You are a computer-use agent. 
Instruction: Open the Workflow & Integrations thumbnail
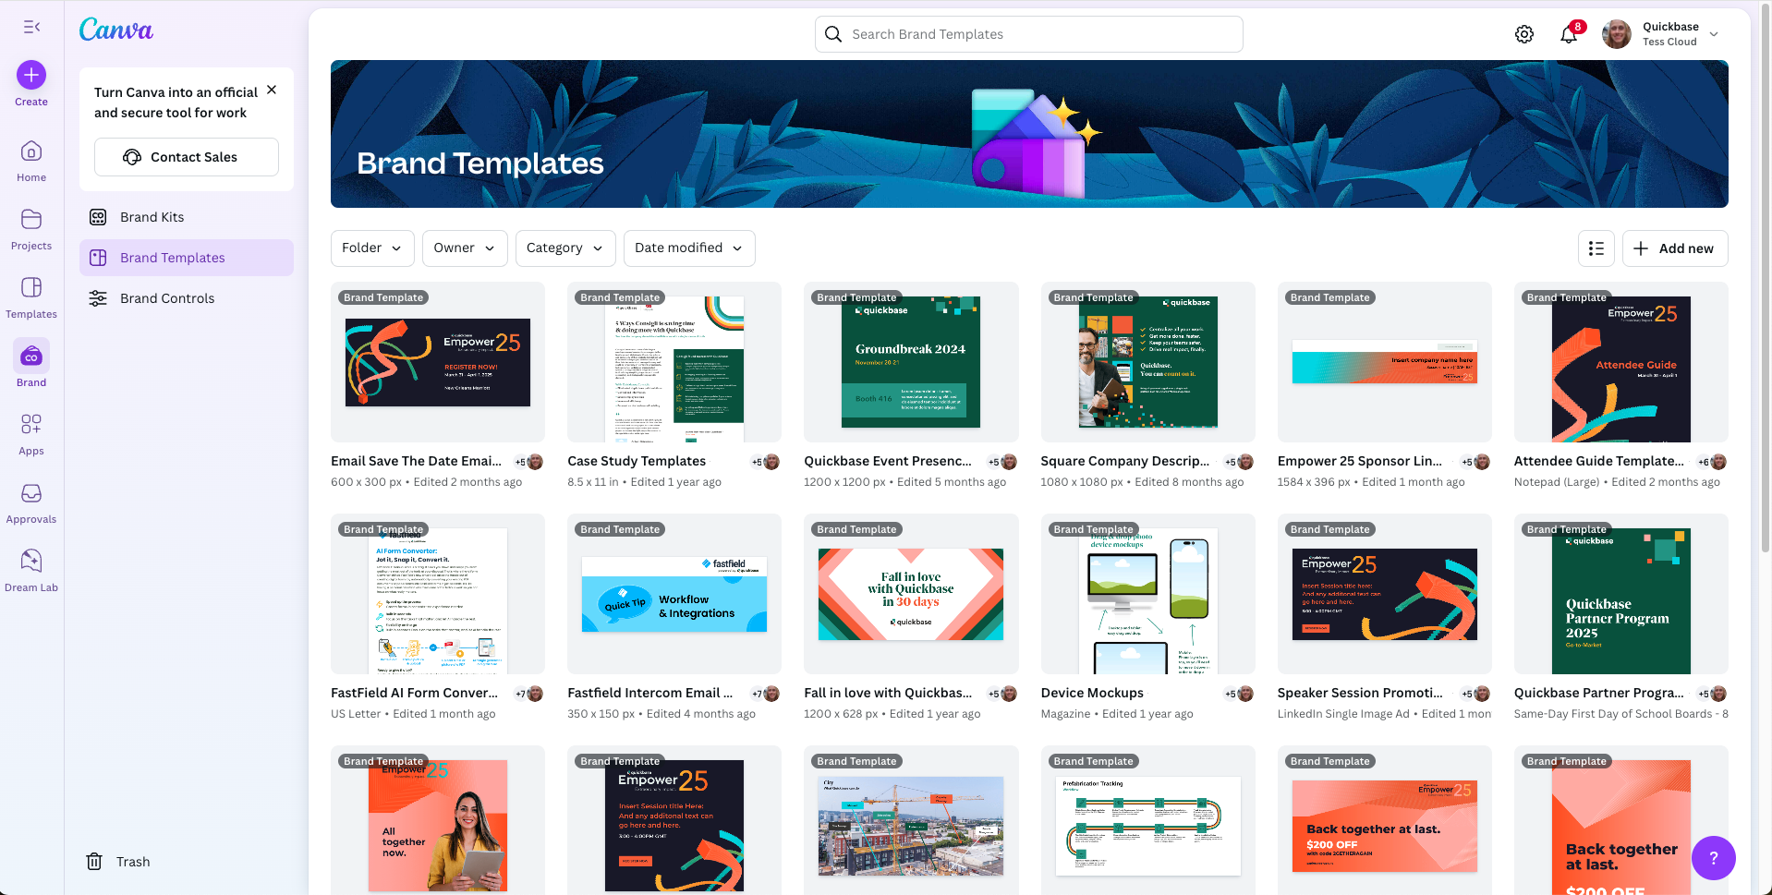click(x=674, y=594)
